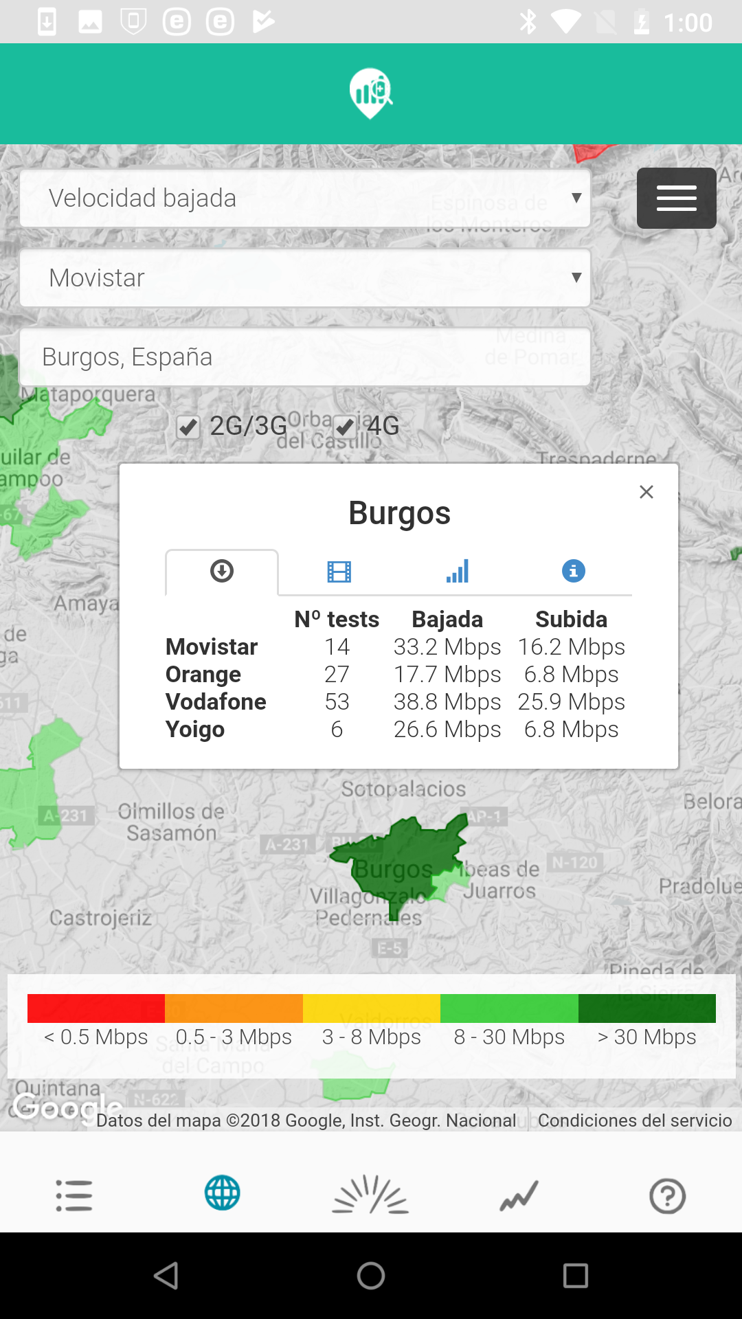Click the light green 8 - 30 Mbps swatch
This screenshot has width=742, height=1319.
[509, 1008]
